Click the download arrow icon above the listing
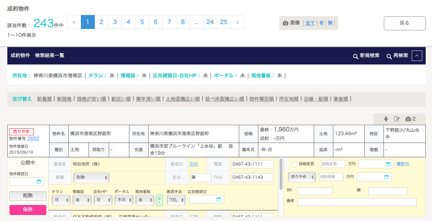Image resolution: width=432 pixels, height=221 pixels. click(386, 119)
